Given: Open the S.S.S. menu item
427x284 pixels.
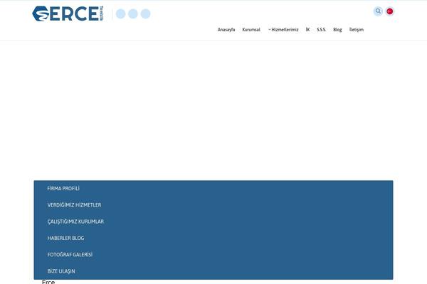Looking at the screenshot, I should pyautogui.click(x=322, y=30).
